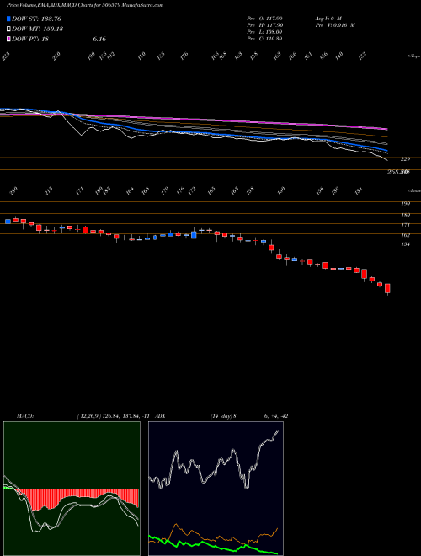The image size is (421, 556).
Task: Click the ADX panel title label
Action: (x=160, y=416)
